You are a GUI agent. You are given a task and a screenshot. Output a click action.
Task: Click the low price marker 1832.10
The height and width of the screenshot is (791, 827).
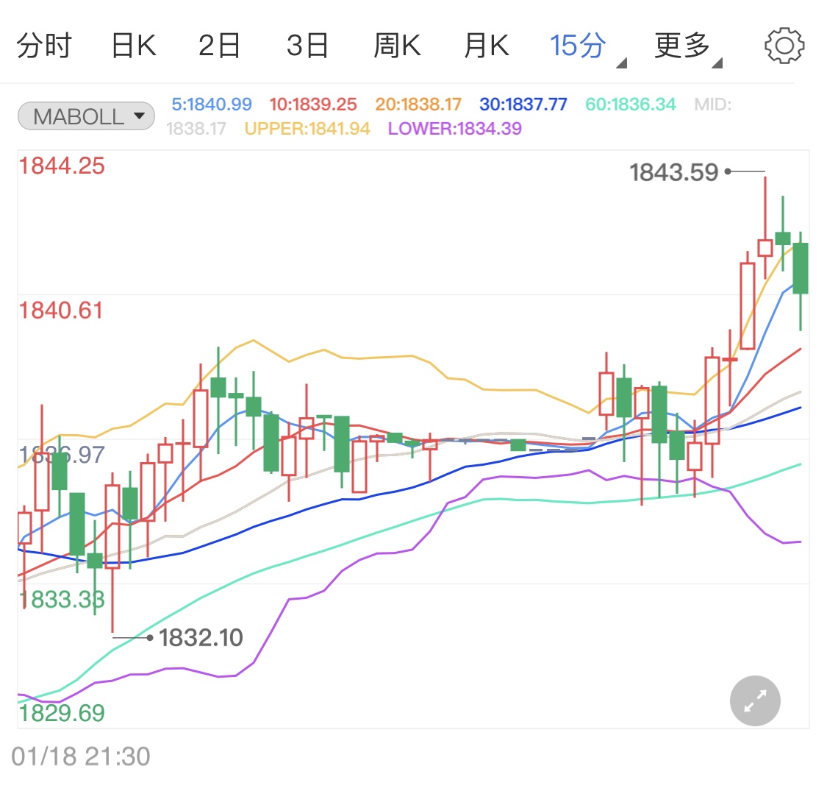(x=201, y=637)
